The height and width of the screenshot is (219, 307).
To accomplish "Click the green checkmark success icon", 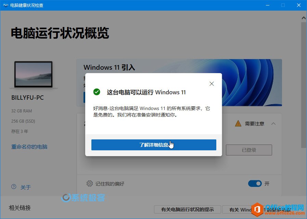I will point(97,92).
